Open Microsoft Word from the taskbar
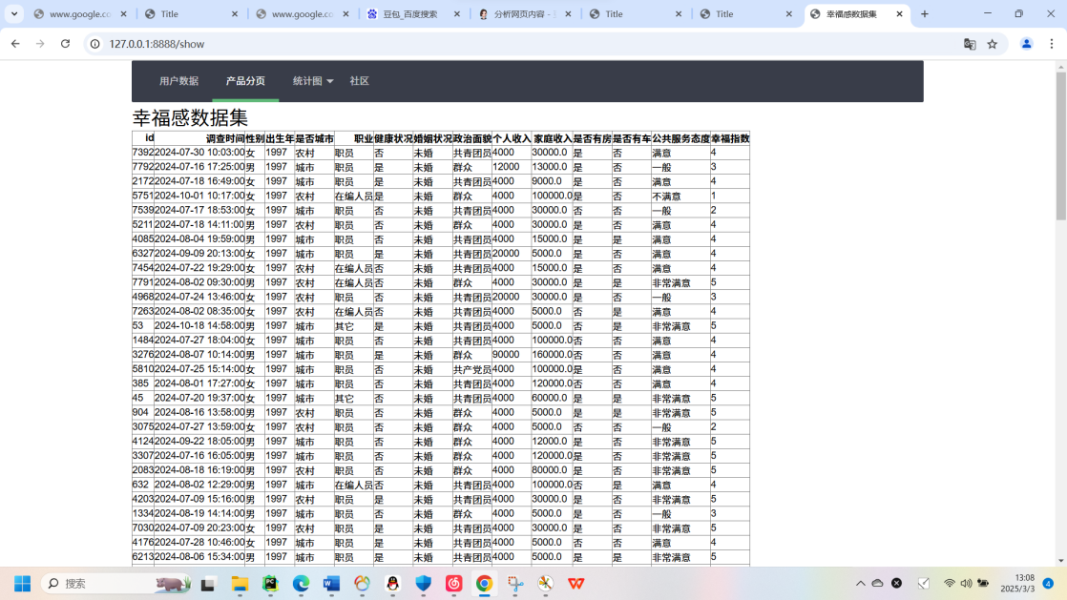This screenshot has width=1067, height=600. click(x=331, y=584)
